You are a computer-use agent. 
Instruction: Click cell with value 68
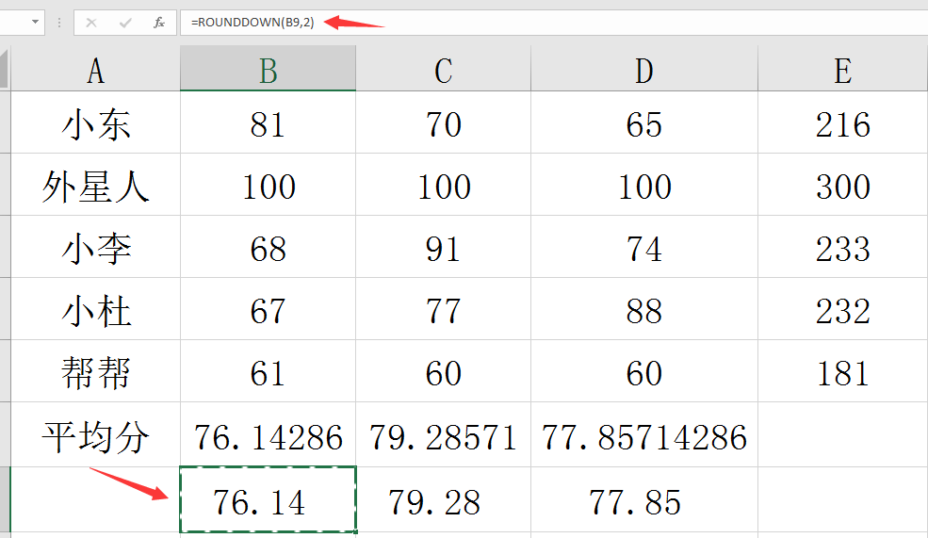click(269, 247)
